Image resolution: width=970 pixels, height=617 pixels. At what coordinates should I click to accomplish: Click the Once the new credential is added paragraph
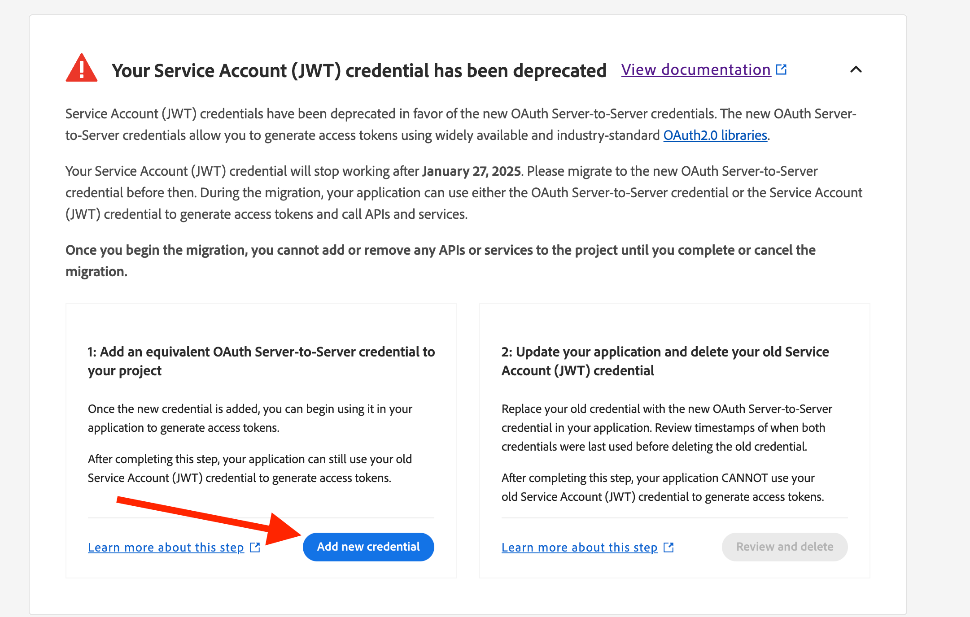[250, 418]
